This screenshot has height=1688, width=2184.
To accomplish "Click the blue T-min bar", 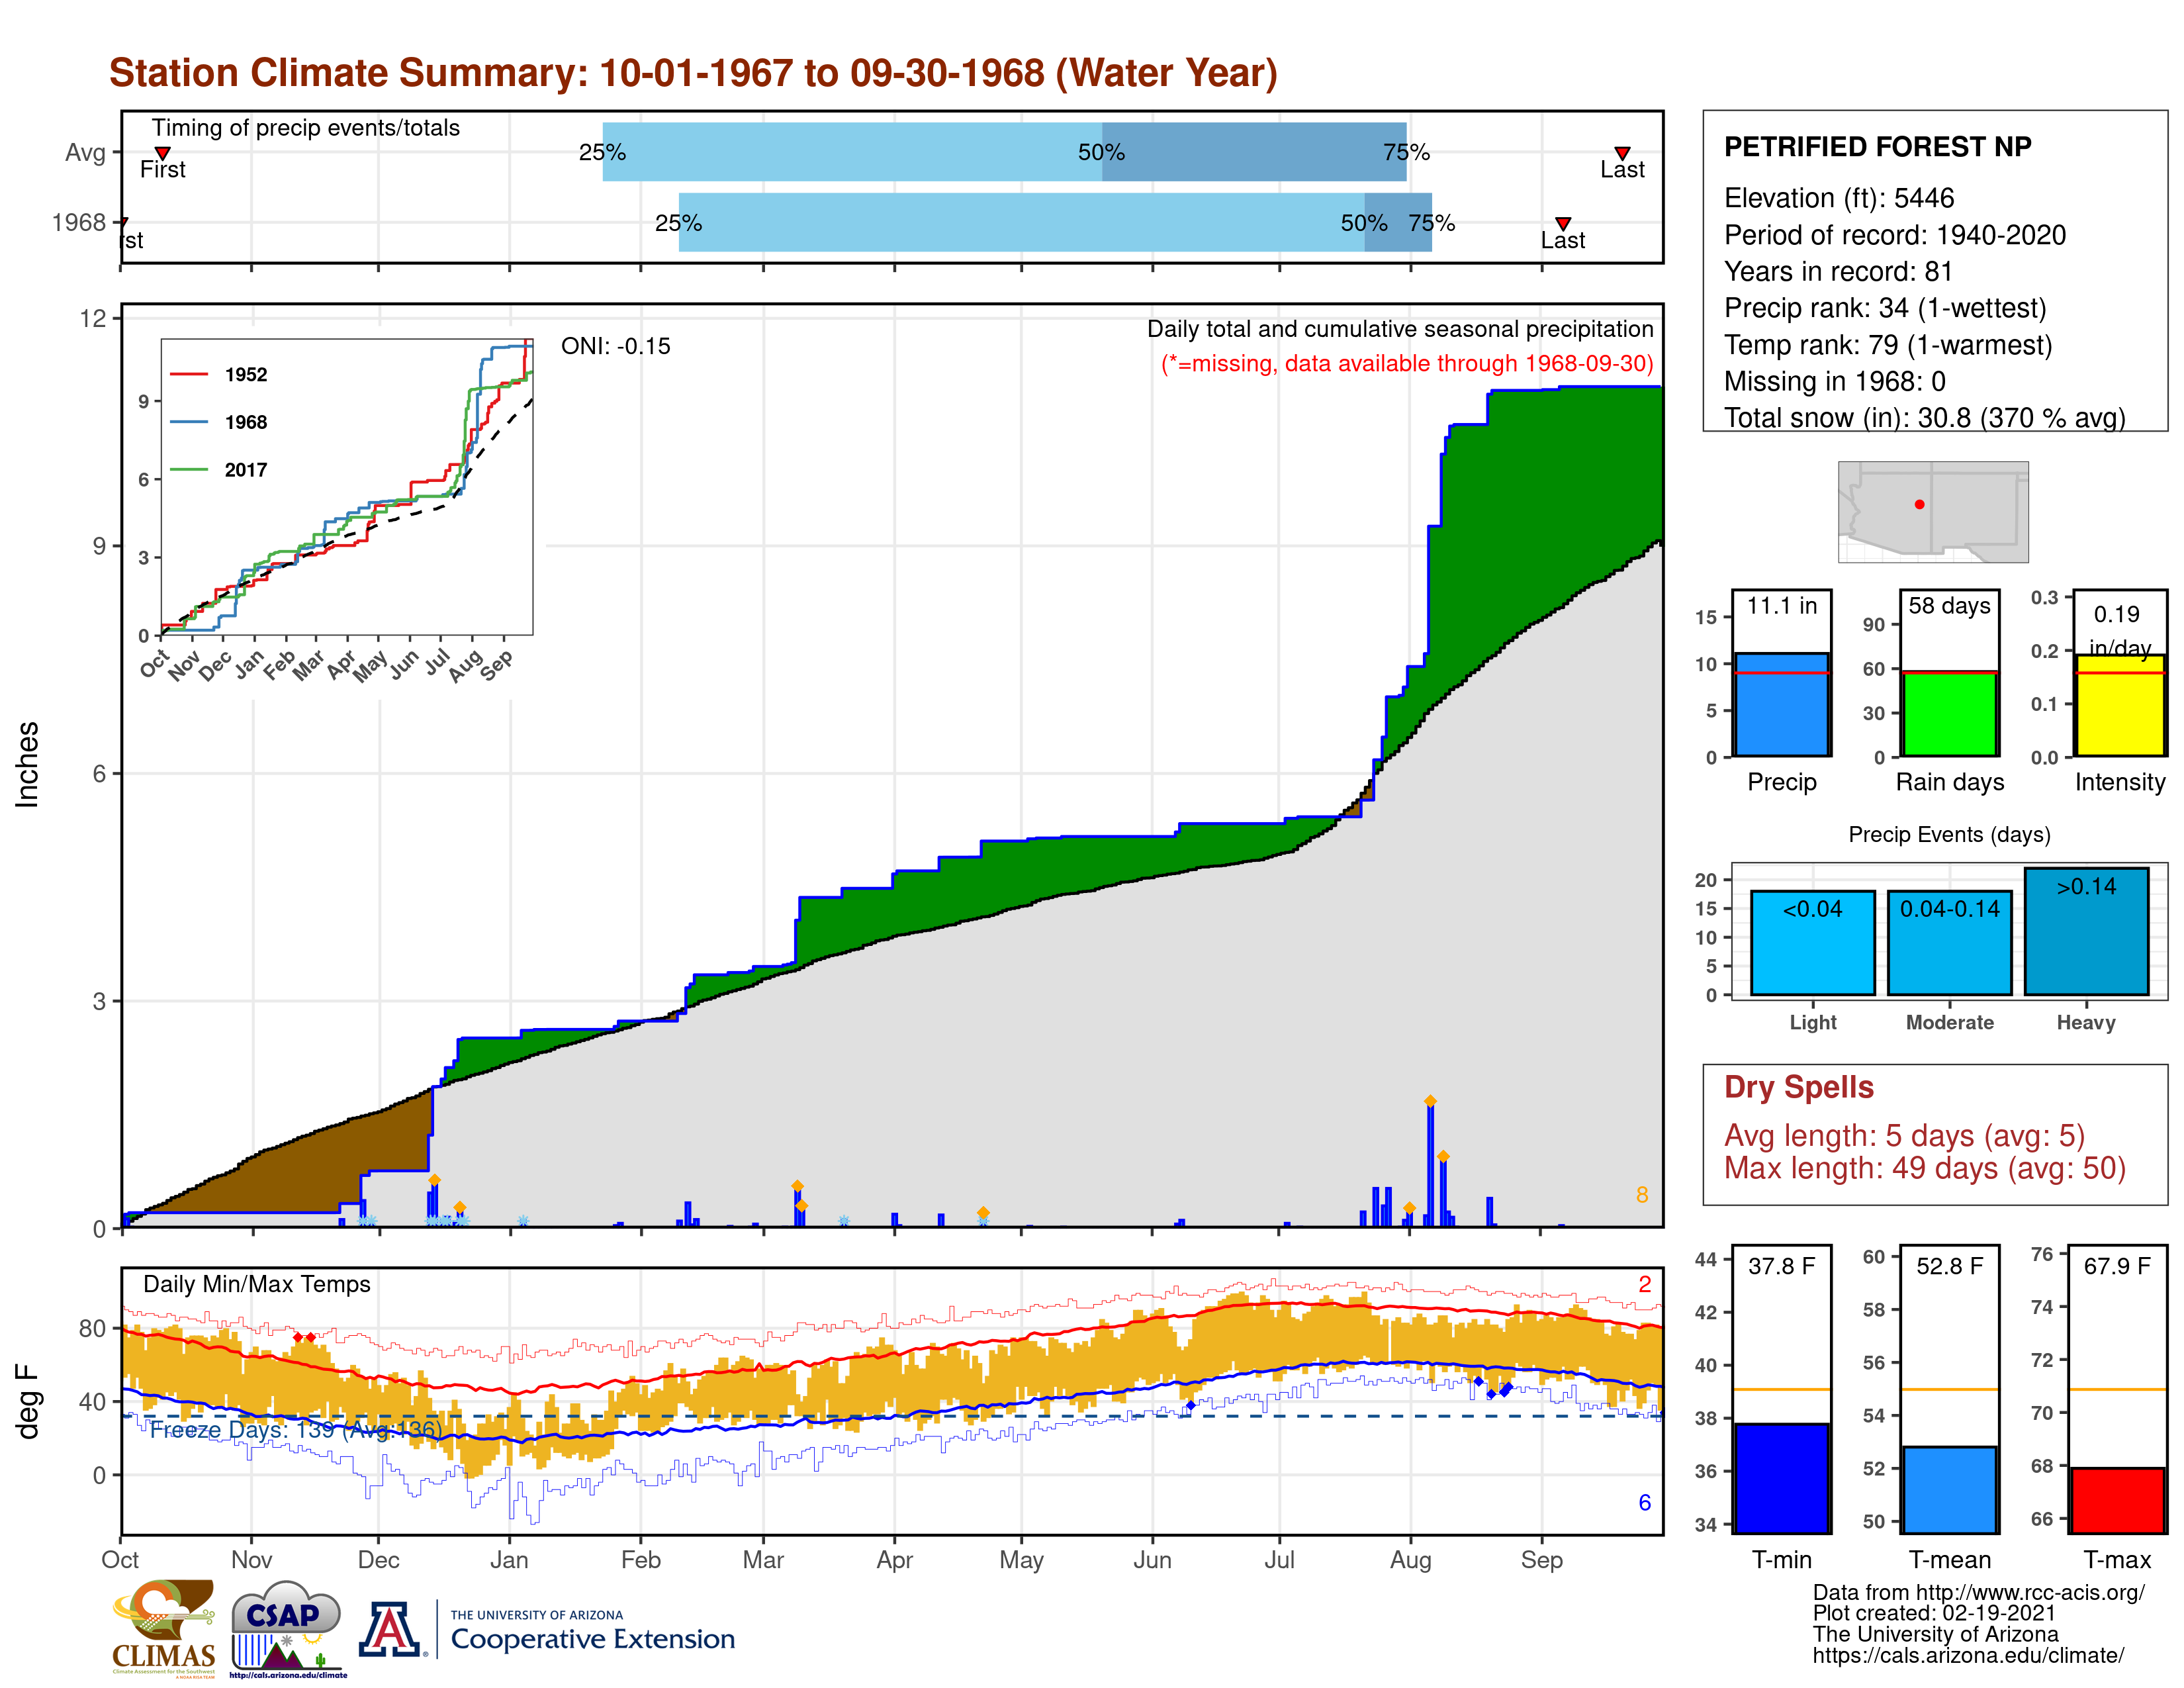I will [x=1782, y=1478].
